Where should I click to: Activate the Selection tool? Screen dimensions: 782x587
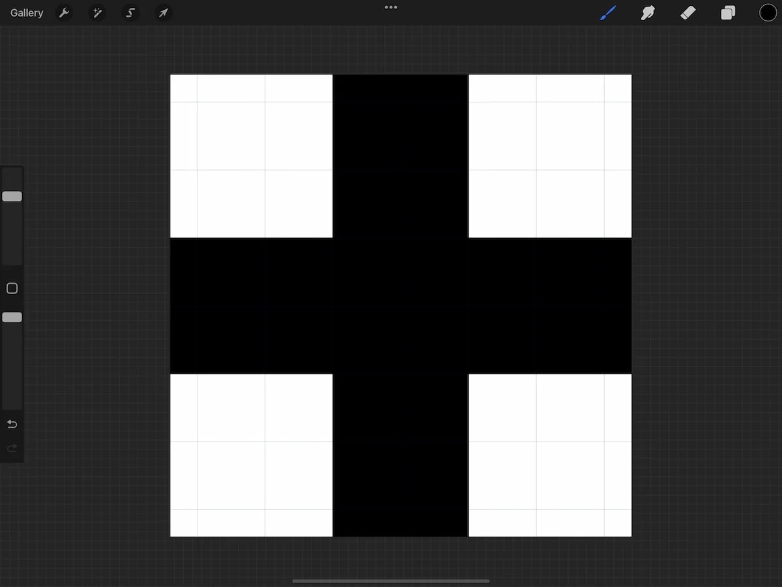(x=130, y=13)
